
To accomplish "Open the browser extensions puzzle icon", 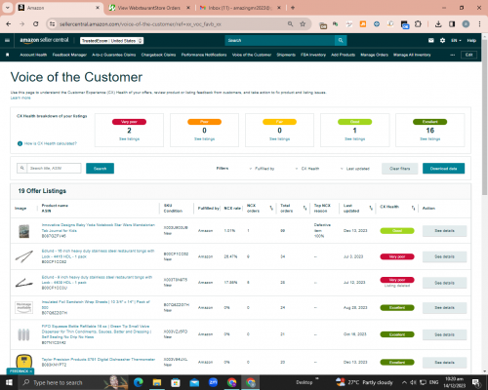I will [418, 24].
